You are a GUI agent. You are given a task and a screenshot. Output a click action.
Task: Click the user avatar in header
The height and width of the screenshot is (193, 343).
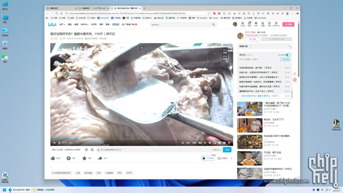[x=235, y=24]
